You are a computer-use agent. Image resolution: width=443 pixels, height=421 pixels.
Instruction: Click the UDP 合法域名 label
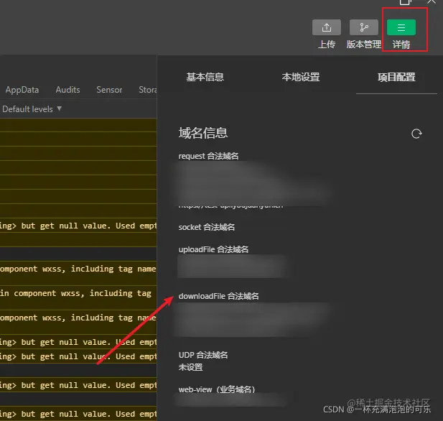click(x=203, y=355)
